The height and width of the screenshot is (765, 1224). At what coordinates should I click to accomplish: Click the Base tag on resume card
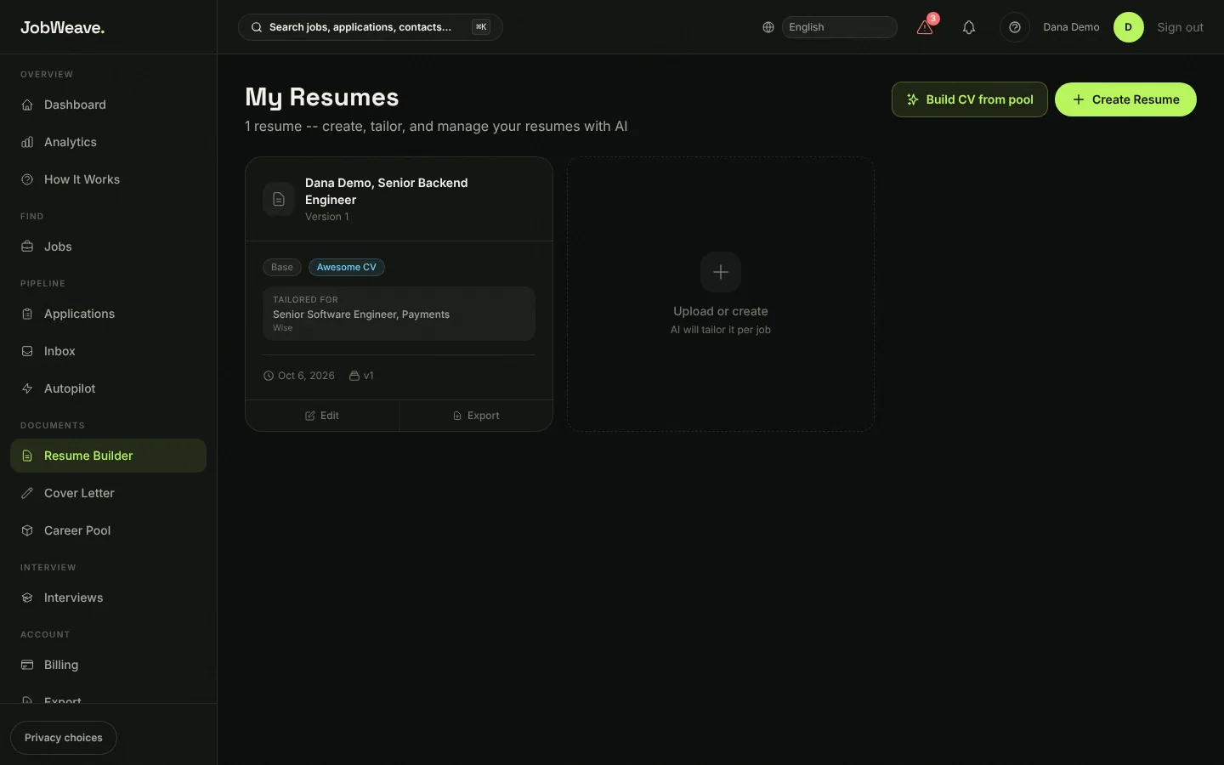(x=282, y=267)
